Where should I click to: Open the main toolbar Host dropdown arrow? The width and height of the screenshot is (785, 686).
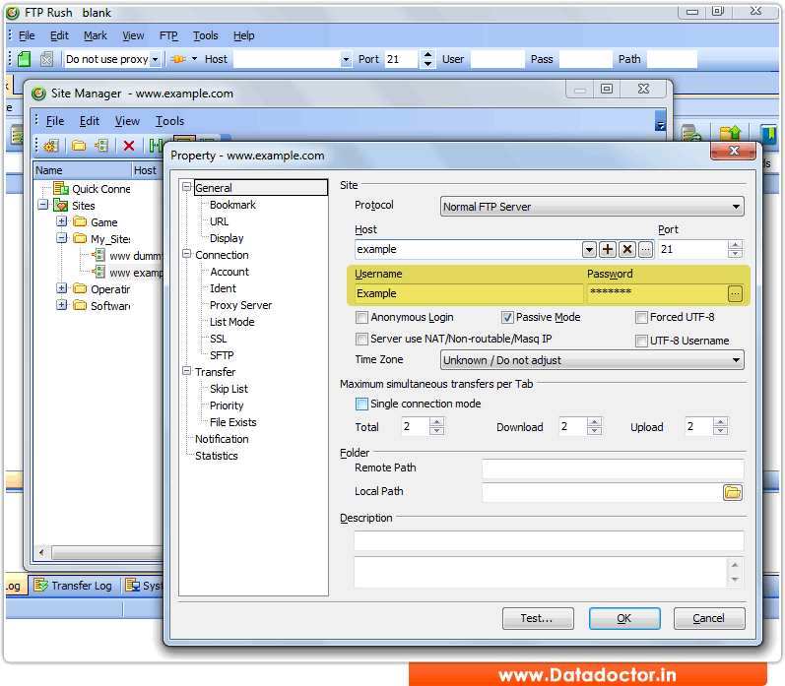[346, 59]
